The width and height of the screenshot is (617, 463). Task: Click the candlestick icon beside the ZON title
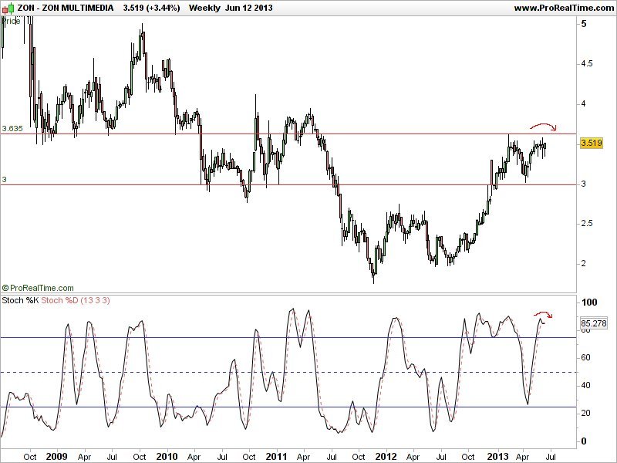pos(8,8)
